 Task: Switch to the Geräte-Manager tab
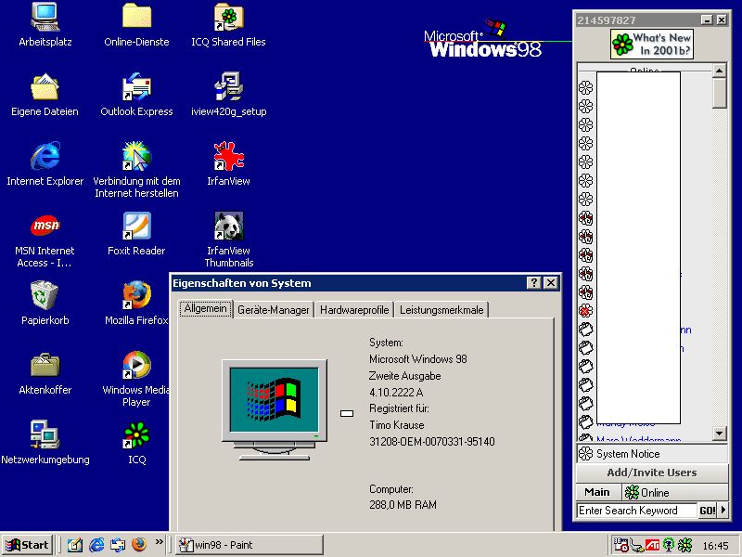[273, 310]
